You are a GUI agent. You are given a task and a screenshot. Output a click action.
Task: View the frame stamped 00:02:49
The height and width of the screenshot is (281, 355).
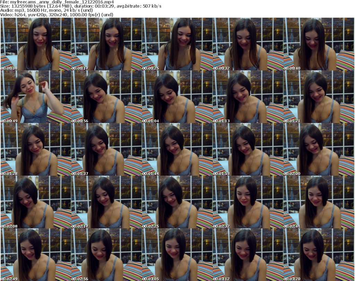(x=36, y=255)
